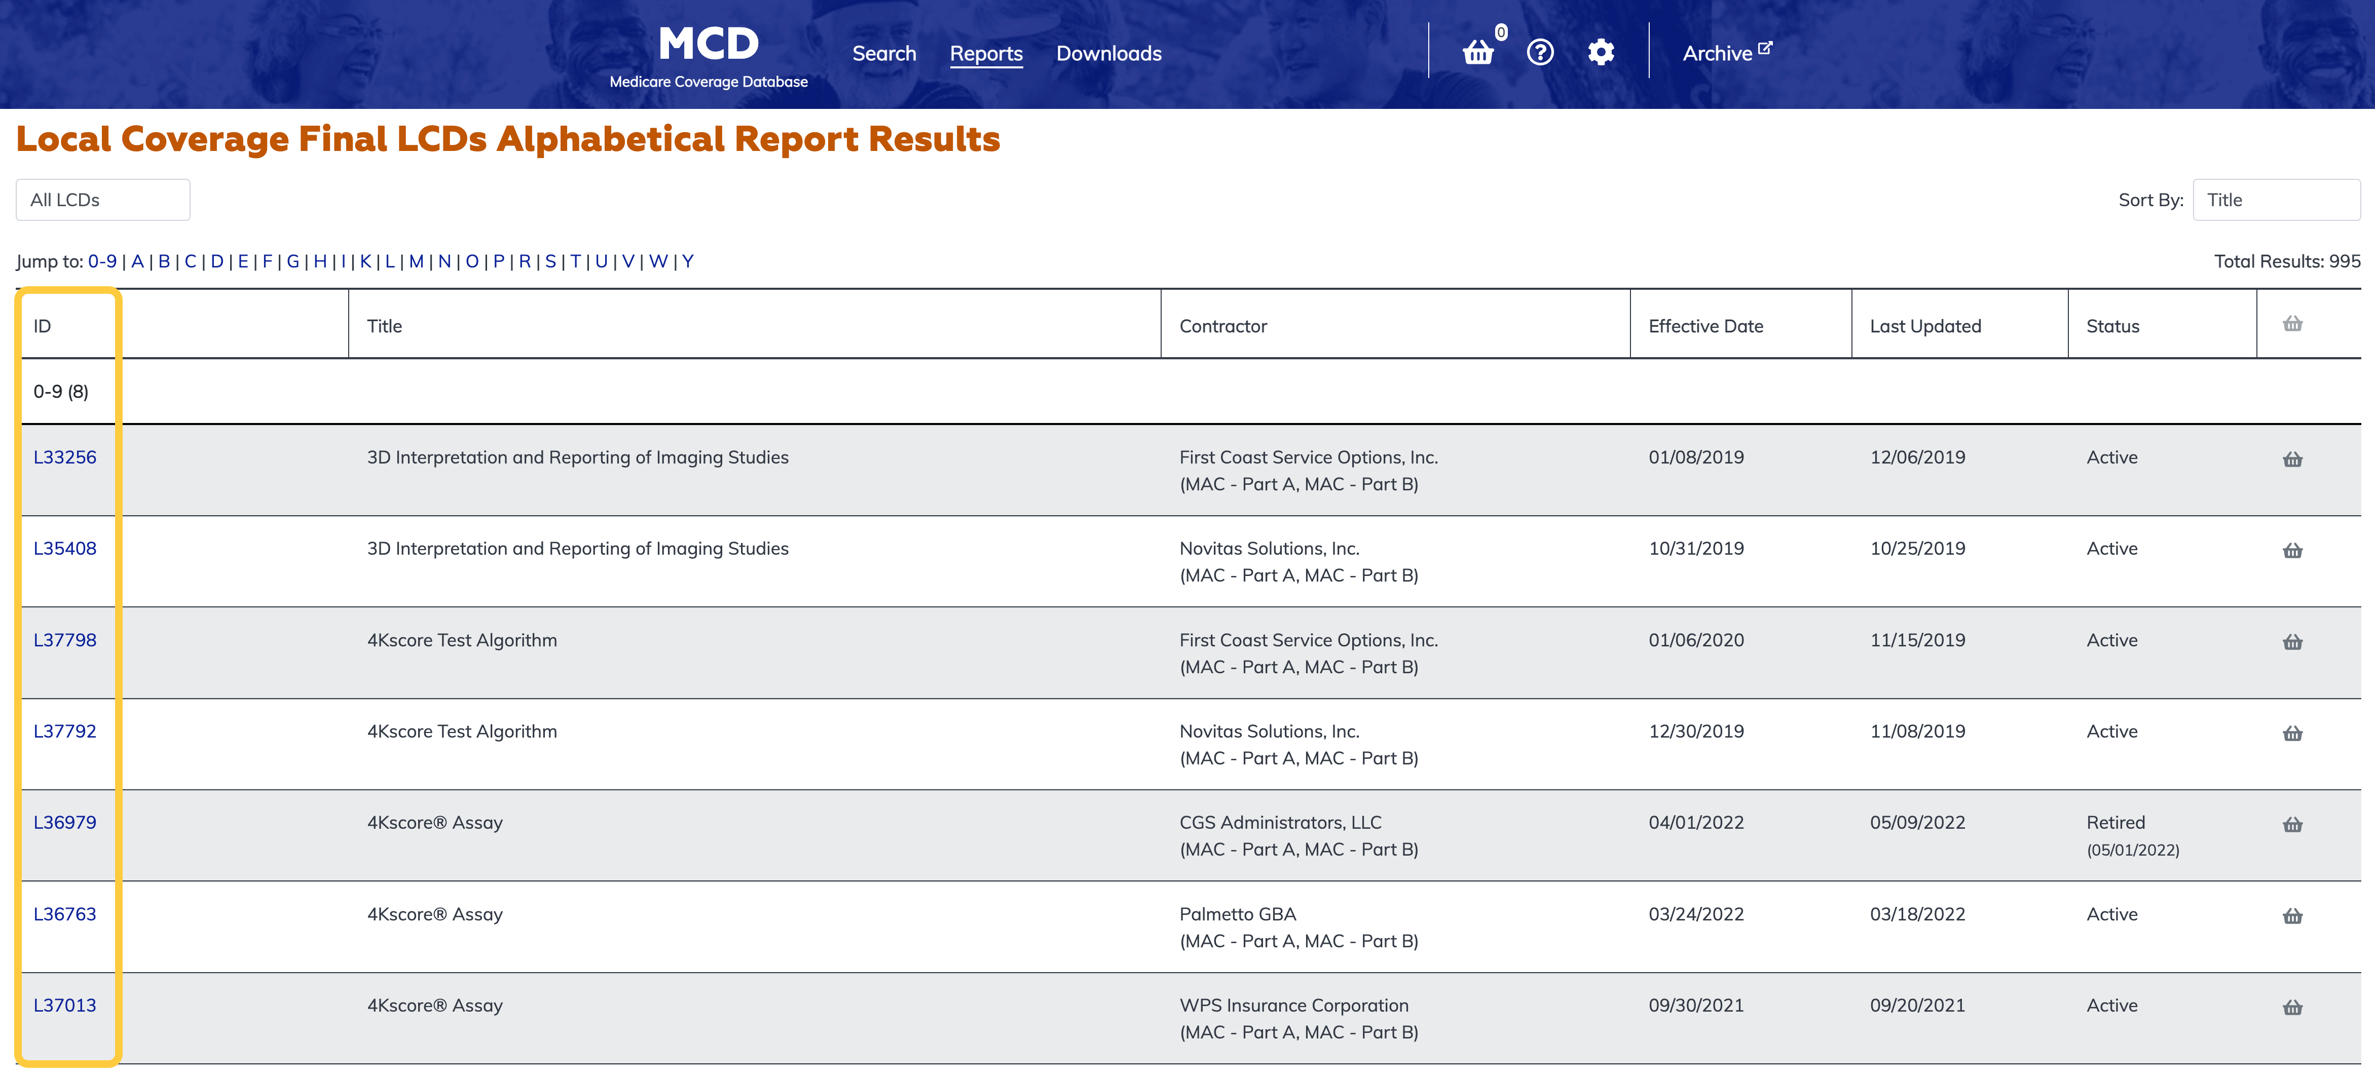Open the Reports menu item
Screen dimensions: 2375x1079
click(x=986, y=53)
